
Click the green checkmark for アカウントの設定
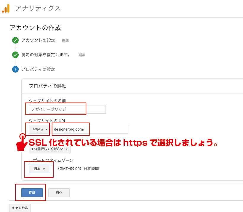(15, 40)
